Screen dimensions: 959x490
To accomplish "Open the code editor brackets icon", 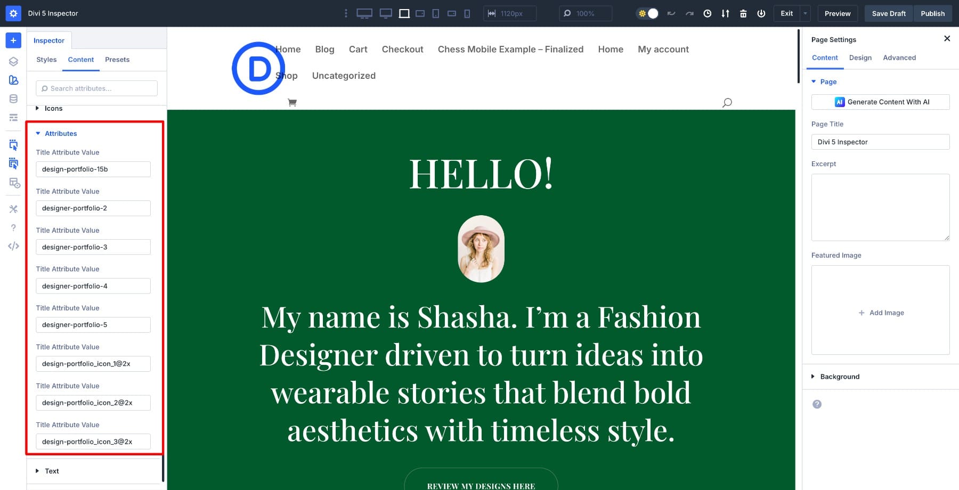I will [13, 246].
